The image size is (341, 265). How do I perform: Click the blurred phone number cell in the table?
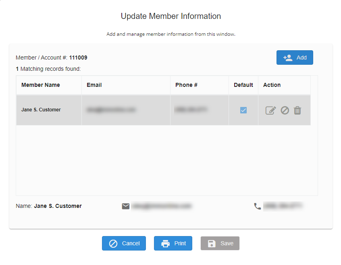click(200, 110)
